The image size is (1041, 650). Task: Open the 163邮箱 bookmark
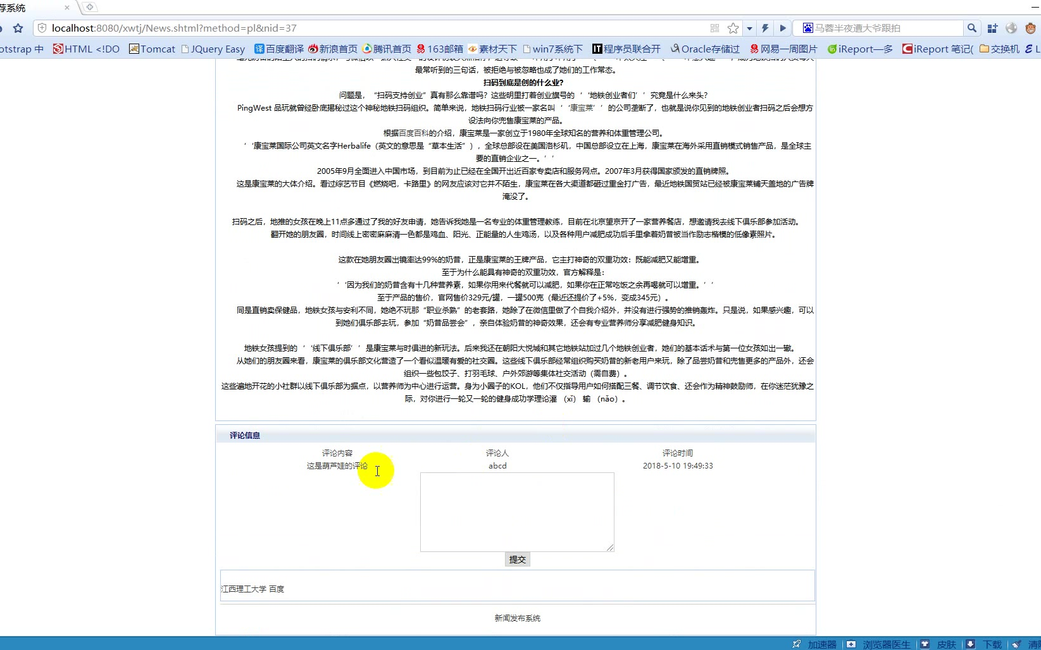440,49
